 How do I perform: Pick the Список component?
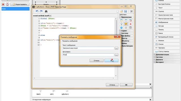(167, 44)
